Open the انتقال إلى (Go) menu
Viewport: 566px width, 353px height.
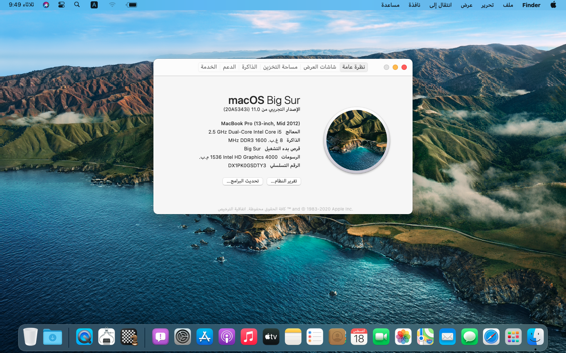point(441,5)
